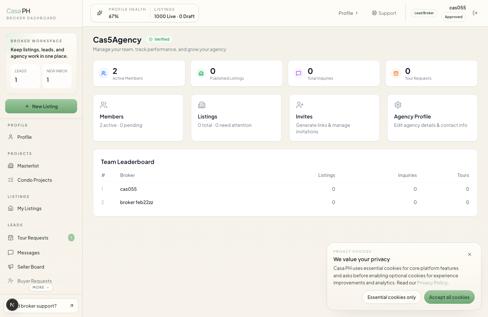
Task: Open Messages using the chat bubble icon
Action: 11,252
